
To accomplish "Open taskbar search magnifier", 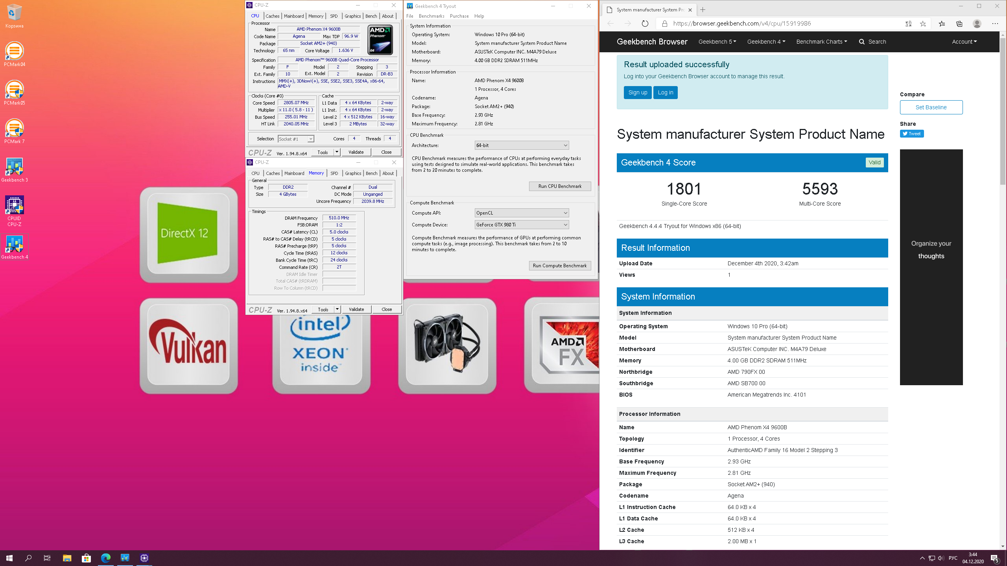I will point(28,558).
